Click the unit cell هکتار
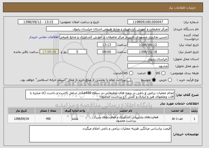 click(75, 119)
